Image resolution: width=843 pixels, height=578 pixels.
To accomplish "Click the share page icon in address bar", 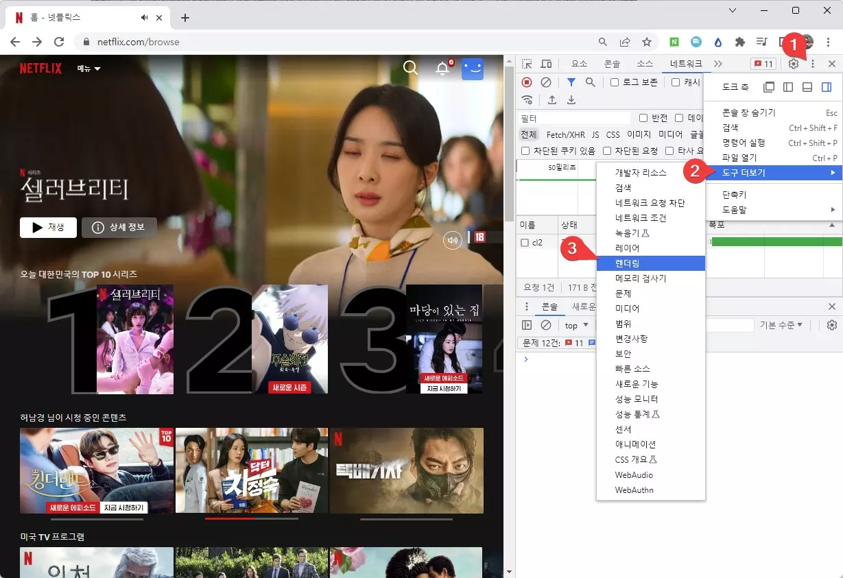I will (x=625, y=42).
